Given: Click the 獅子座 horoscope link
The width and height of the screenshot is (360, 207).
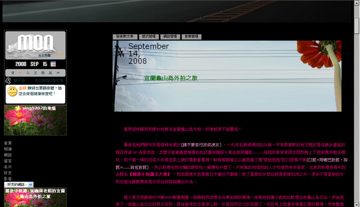Looking at the screenshot, I should click(x=19, y=81).
